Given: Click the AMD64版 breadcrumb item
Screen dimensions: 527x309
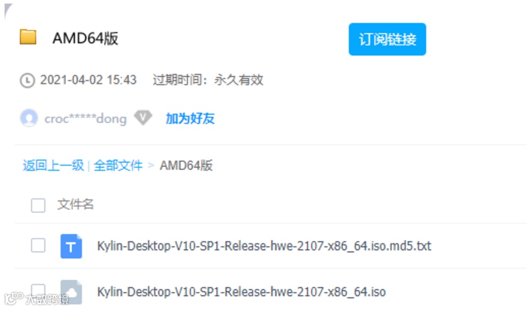Looking at the screenshot, I should point(186,165).
